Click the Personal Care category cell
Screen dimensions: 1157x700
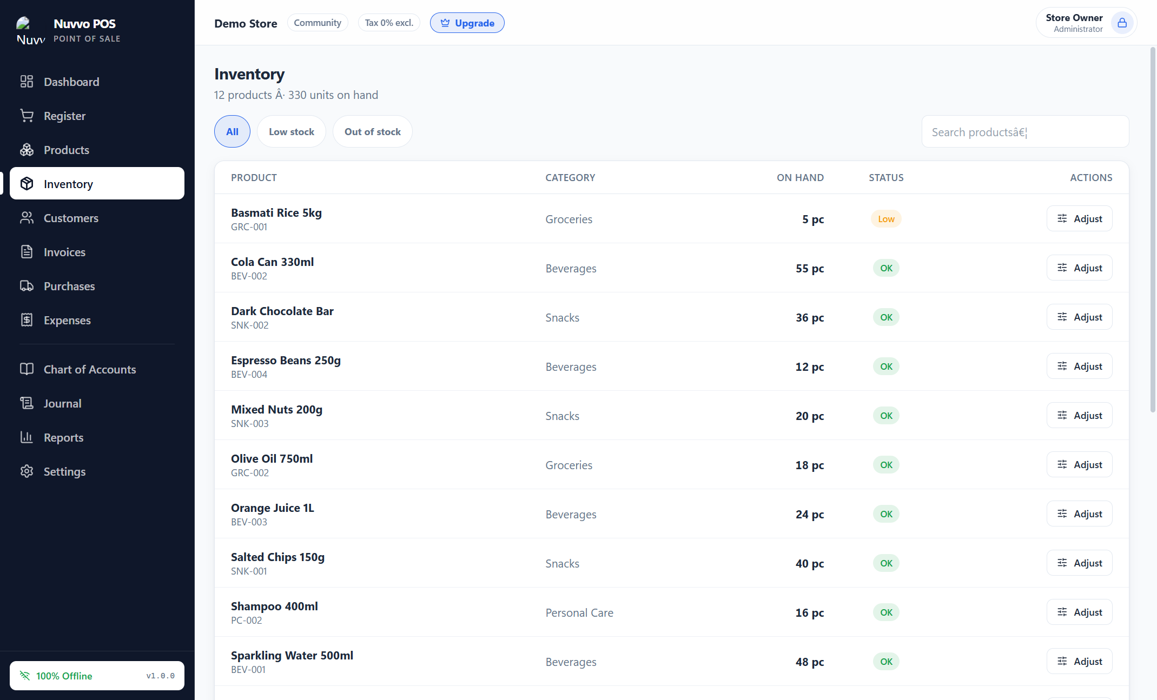[579, 612]
